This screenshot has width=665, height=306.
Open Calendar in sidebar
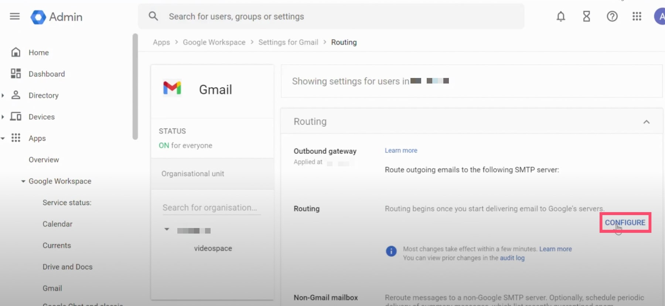coord(58,224)
